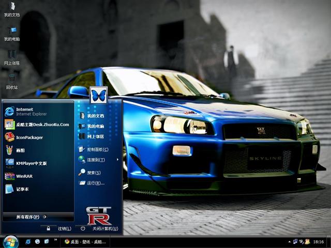The width and height of the screenshot is (331, 248).
Task: Expand quick launch overflow chevron
Action: pyautogui.click(x=55, y=240)
